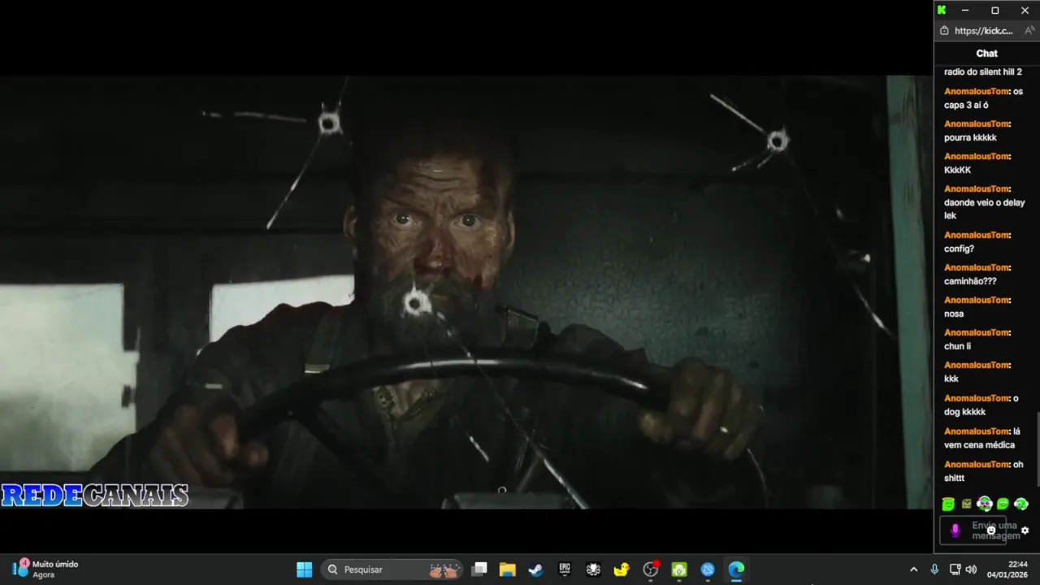Open site info padlock beside kick URL
Viewport: 1040px width, 585px height.
tap(944, 31)
